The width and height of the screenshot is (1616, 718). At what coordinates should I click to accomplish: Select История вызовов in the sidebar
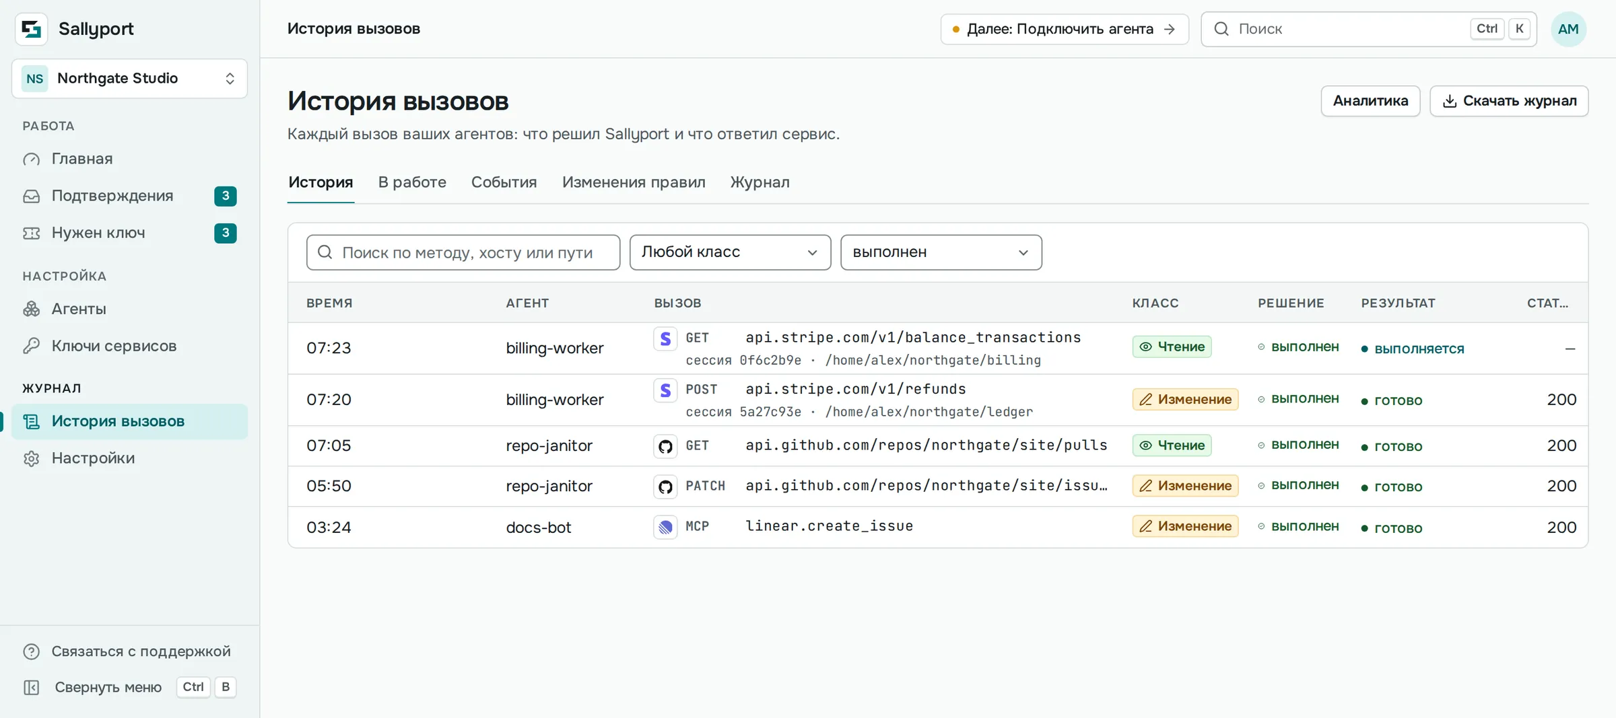pos(129,421)
